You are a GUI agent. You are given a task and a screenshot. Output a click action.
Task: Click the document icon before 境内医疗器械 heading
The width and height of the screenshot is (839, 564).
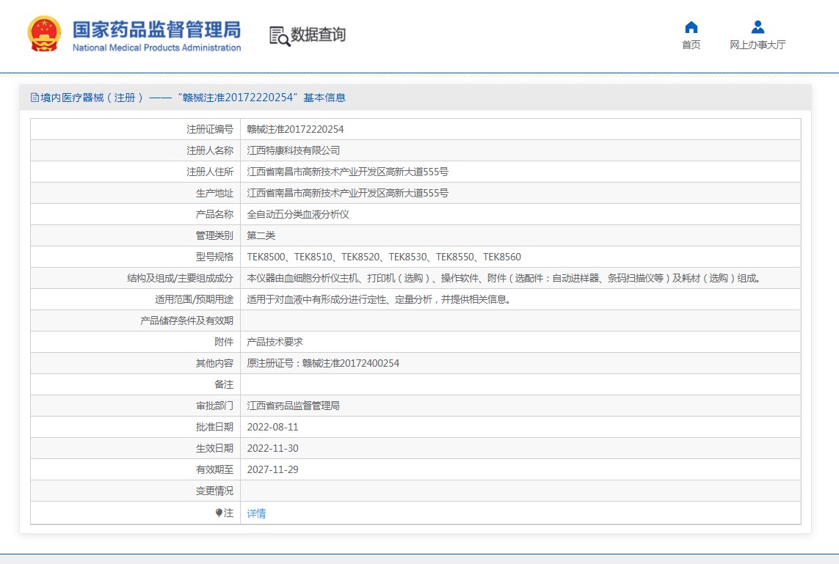[34, 98]
